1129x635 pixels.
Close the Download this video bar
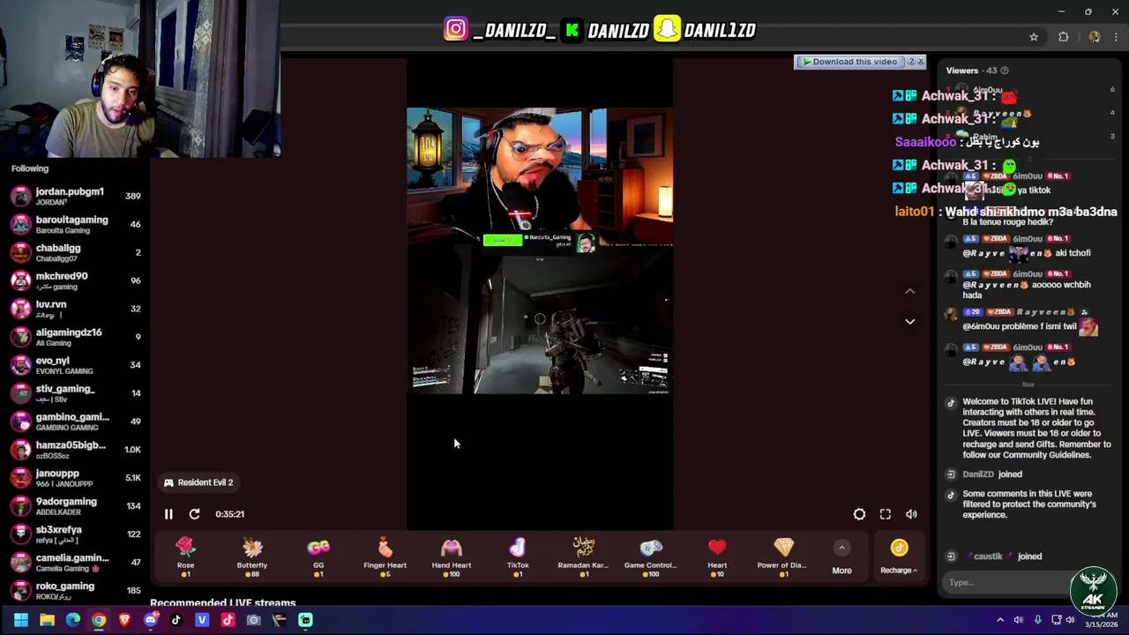[x=921, y=62]
